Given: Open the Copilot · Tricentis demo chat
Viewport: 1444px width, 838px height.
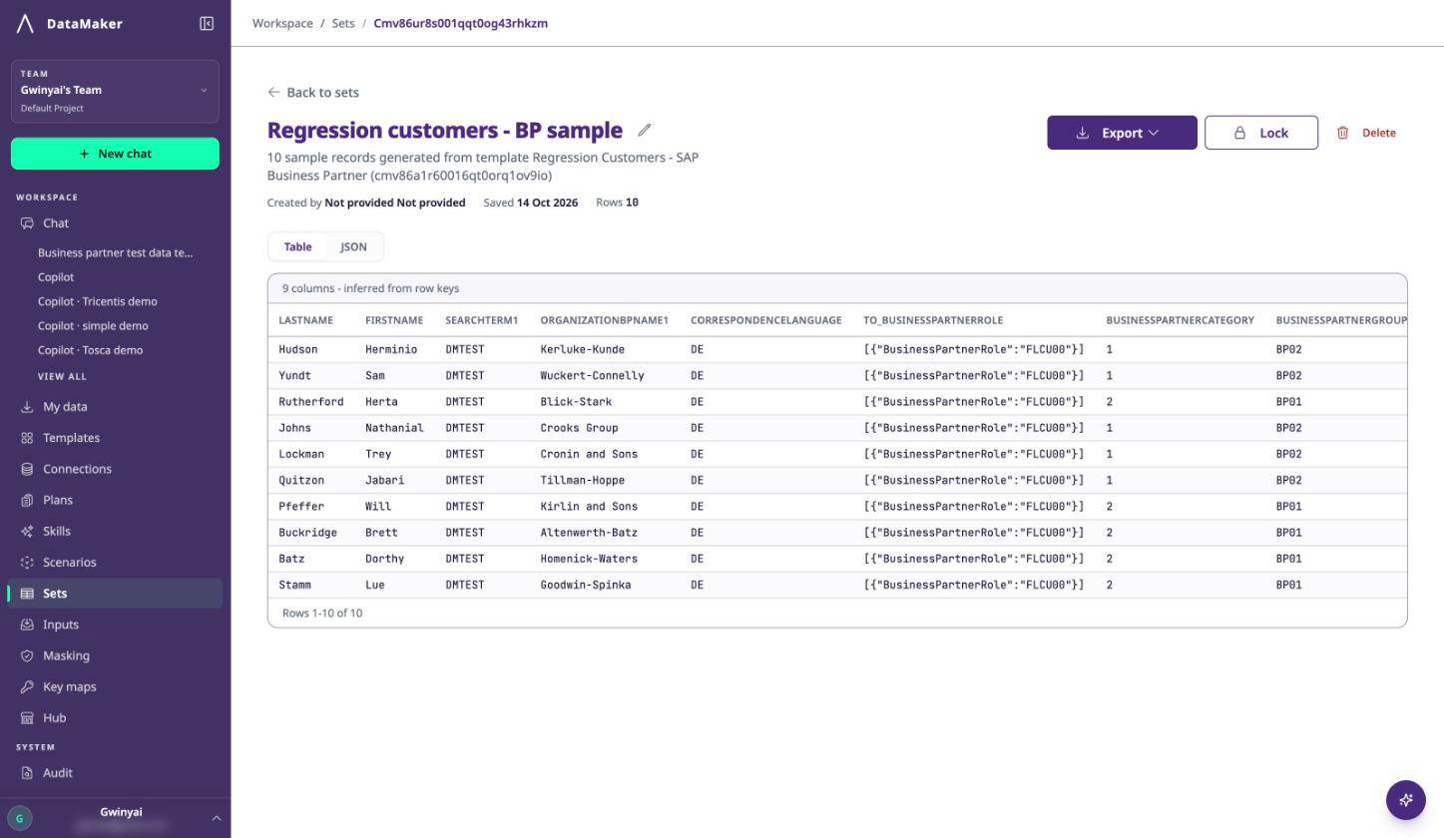Looking at the screenshot, I should pos(97,301).
